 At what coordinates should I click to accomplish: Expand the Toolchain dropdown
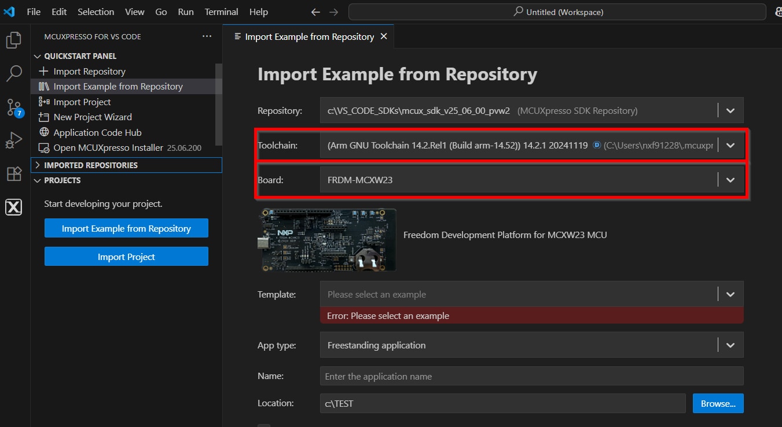(730, 146)
